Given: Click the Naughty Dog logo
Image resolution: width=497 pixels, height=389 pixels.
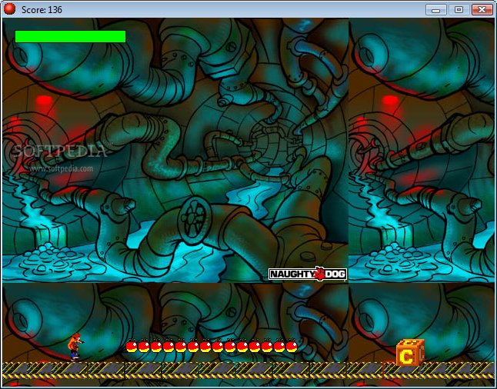Looking at the screenshot, I should pyautogui.click(x=308, y=274).
